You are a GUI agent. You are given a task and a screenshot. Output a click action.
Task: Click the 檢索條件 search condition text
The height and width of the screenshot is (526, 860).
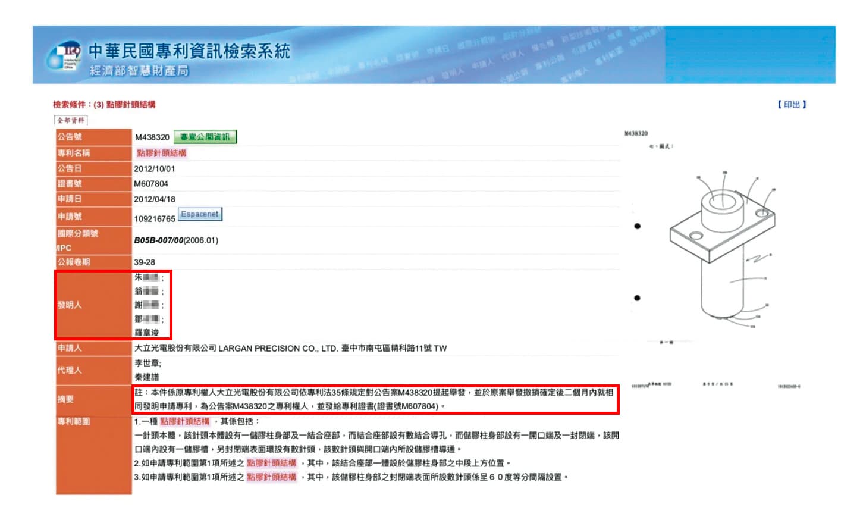point(104,105)
